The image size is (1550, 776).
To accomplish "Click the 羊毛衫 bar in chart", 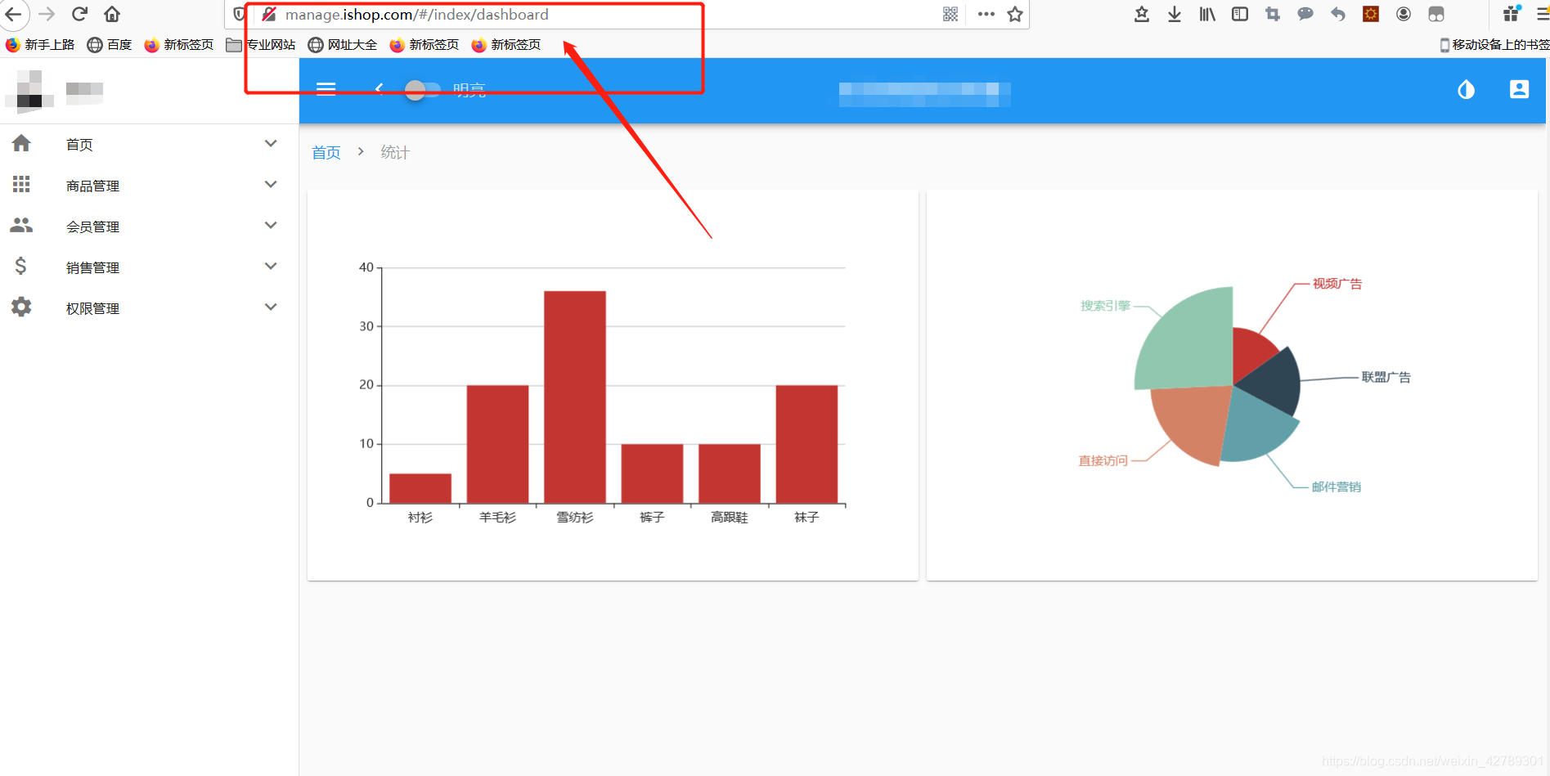I will [x=497, y=444].
